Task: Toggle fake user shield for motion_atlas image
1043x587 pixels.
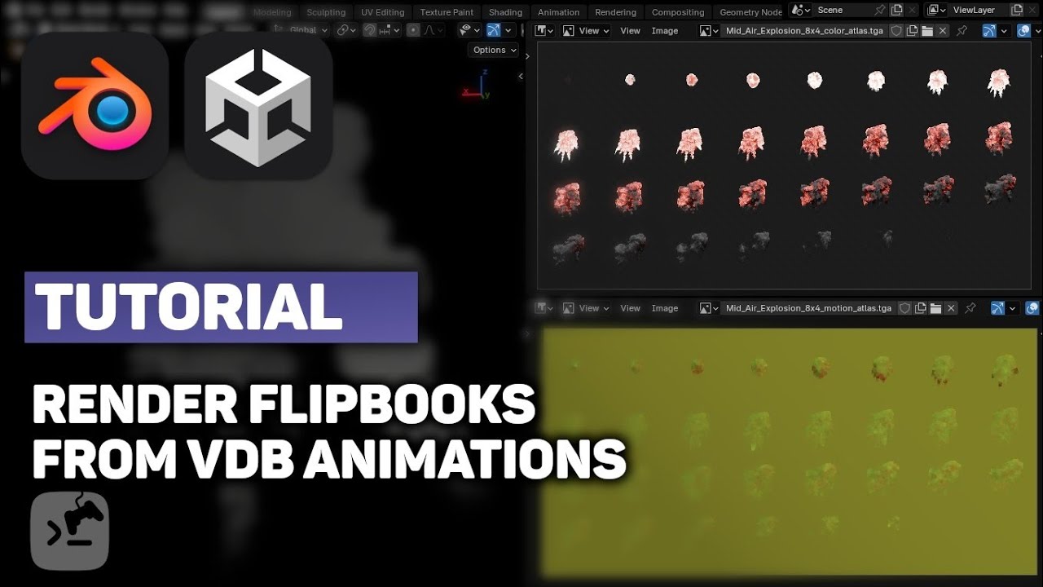Action: click(x=904, y=308)
